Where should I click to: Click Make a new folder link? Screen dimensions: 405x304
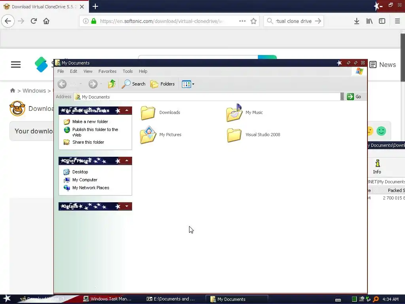(x=90, y=122)
